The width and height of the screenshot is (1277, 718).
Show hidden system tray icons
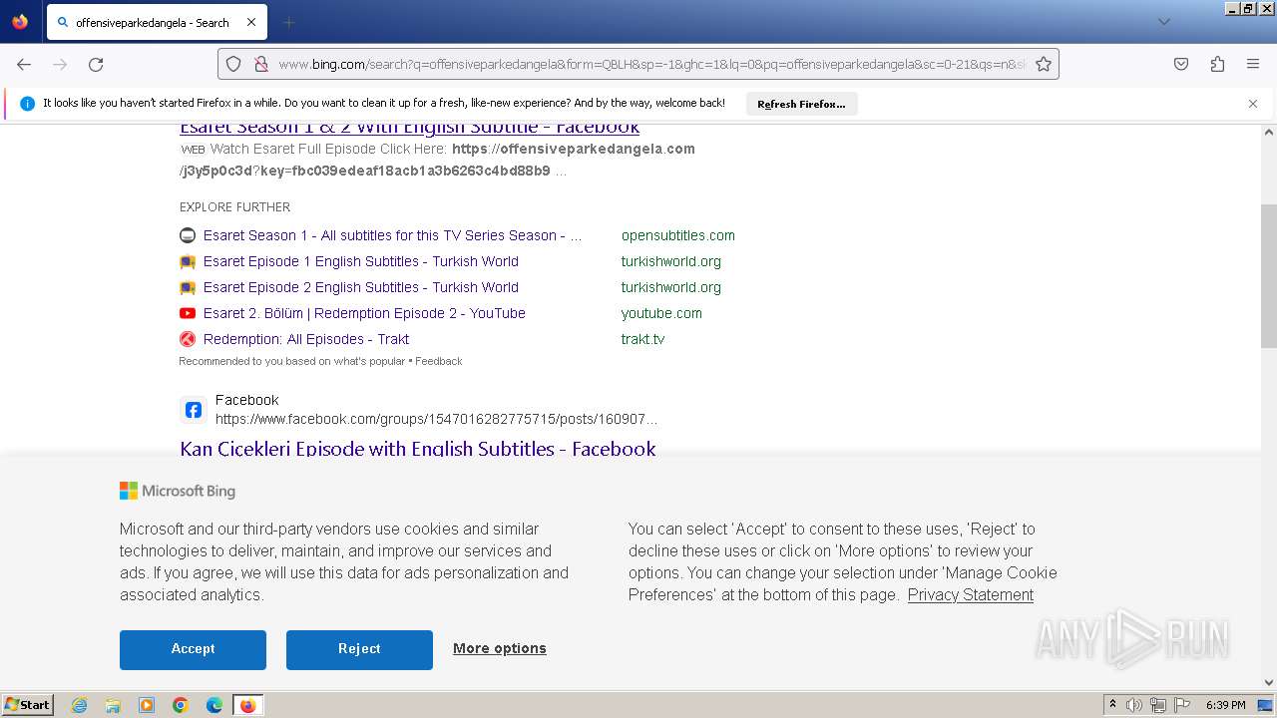click(1112, 705)
